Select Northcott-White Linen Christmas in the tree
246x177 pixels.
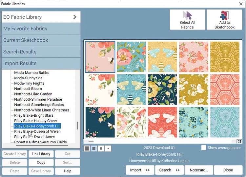pos(42,110)
